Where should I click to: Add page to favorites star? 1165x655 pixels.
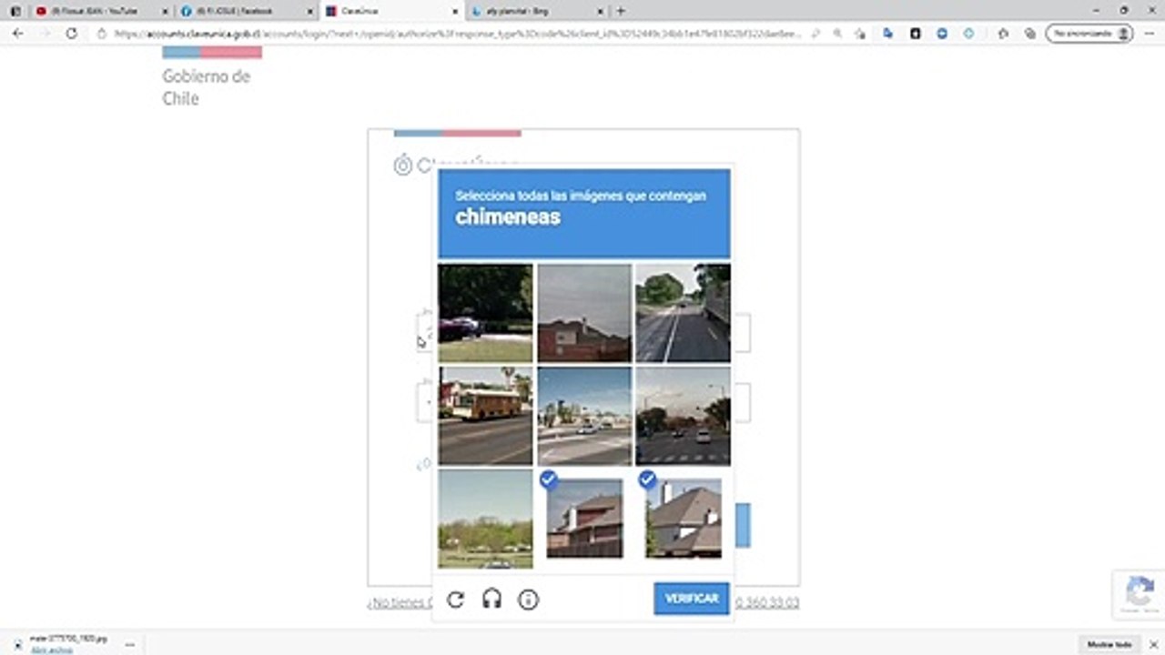[860, 33]
